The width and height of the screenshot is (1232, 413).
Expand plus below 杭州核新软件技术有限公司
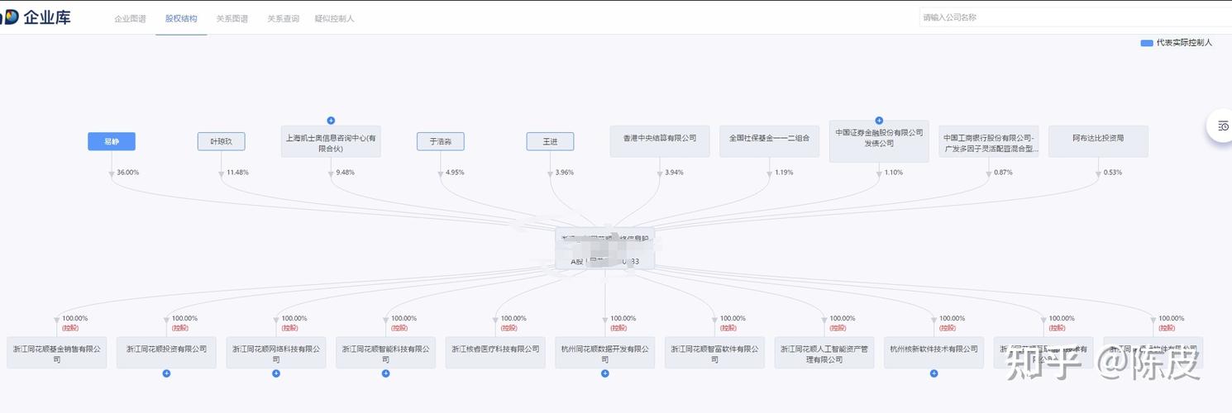coord(934,373)
